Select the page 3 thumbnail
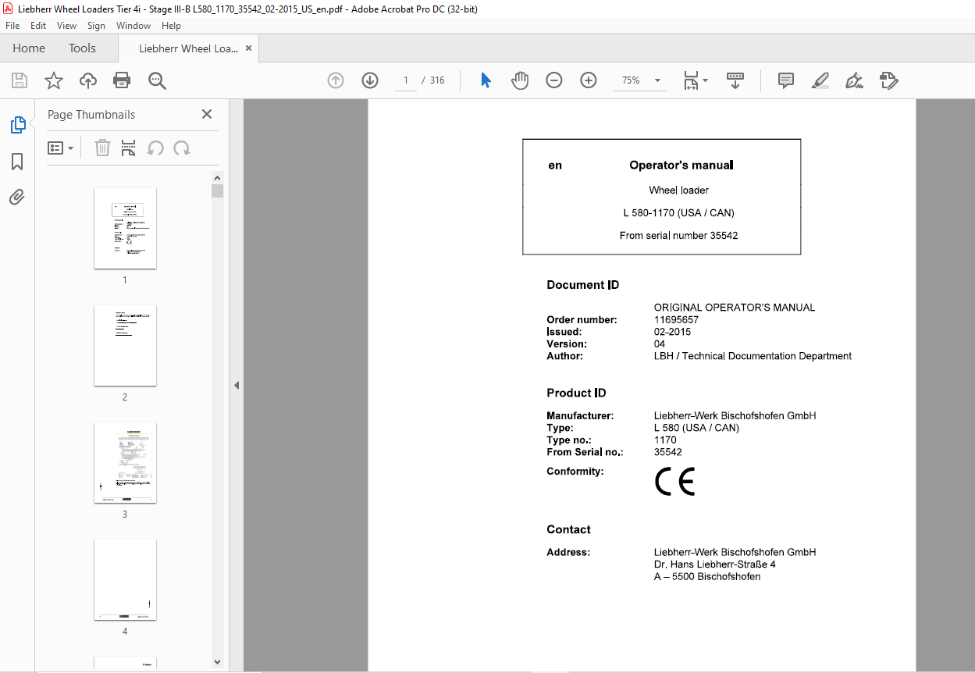Image resolution: width=975 pixels, height=673 pixels. tap(125, 463)
